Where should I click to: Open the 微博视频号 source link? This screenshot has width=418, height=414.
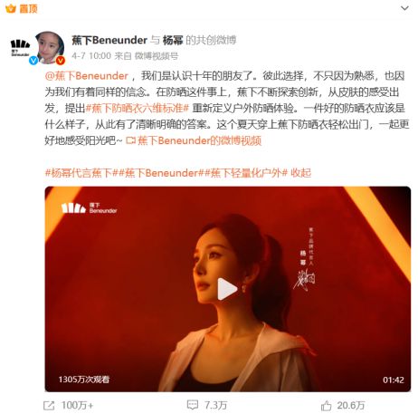tap(157, 56)
